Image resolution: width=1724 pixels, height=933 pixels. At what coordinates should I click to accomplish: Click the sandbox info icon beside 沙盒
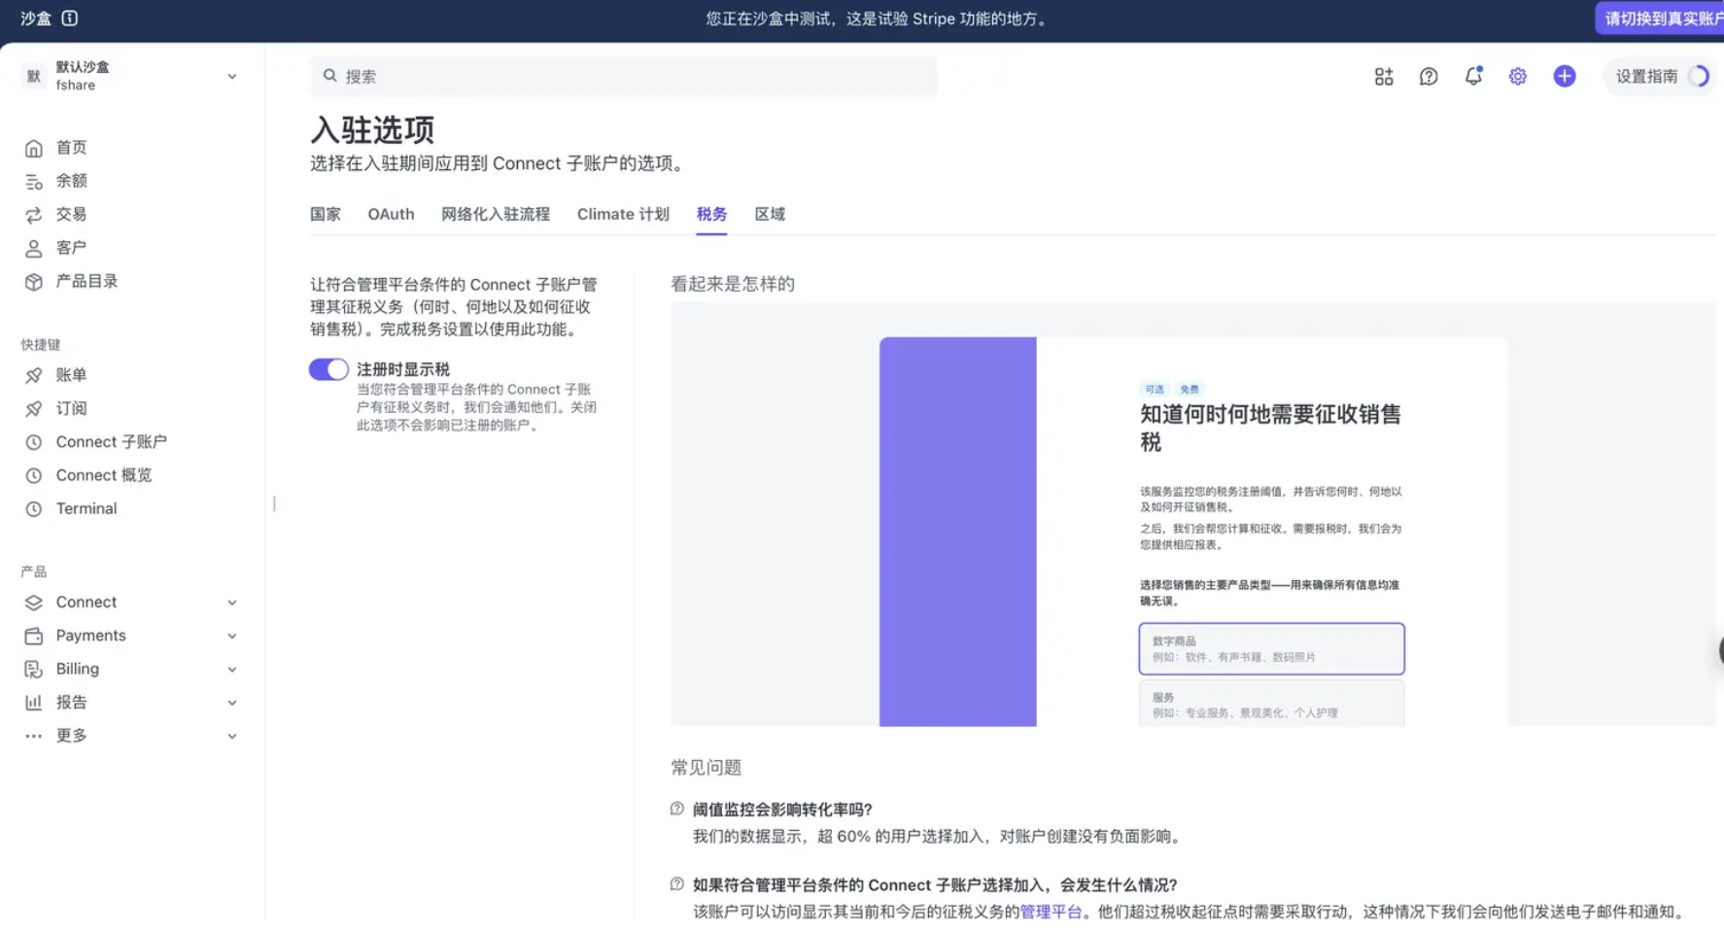point(70,18)
